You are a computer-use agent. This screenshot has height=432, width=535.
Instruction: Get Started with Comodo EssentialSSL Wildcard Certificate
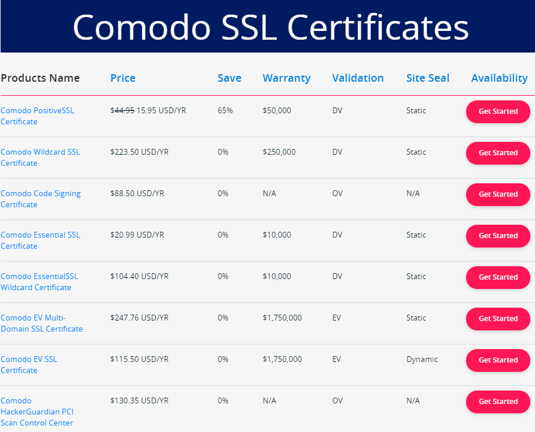(498, 277)
